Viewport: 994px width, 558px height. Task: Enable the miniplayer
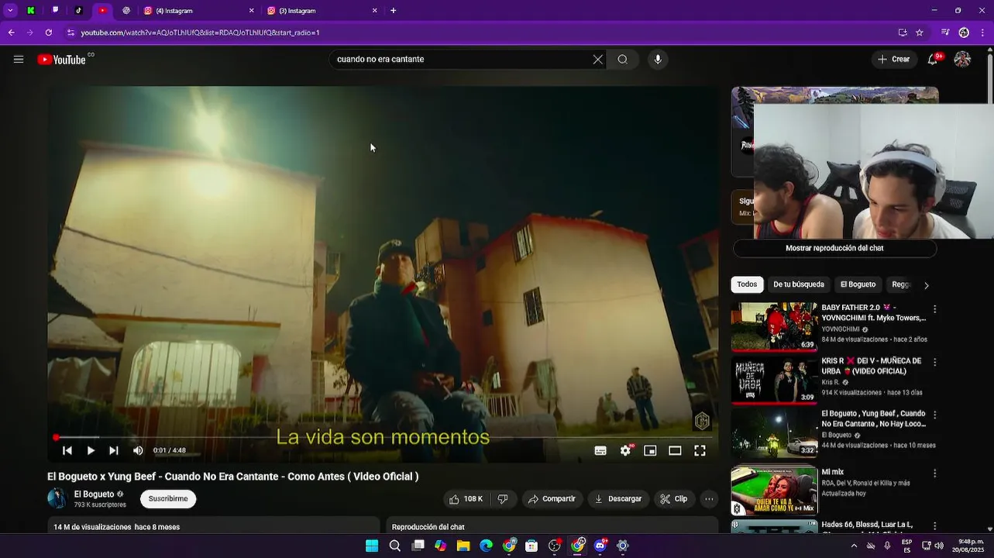pos(650,450)
